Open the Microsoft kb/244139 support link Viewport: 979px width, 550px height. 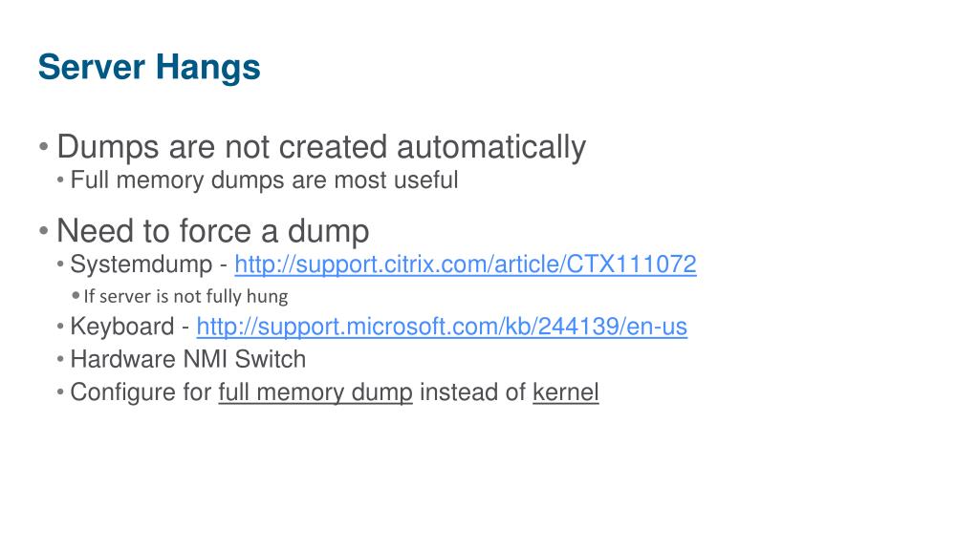(442, 327)
